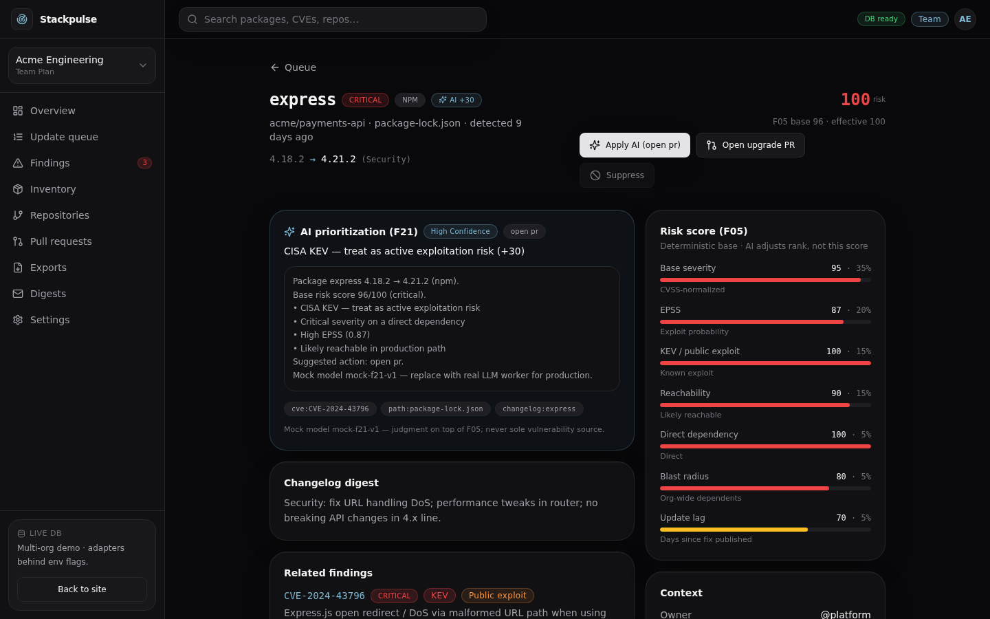Open Inventory section

pos(82,189)
